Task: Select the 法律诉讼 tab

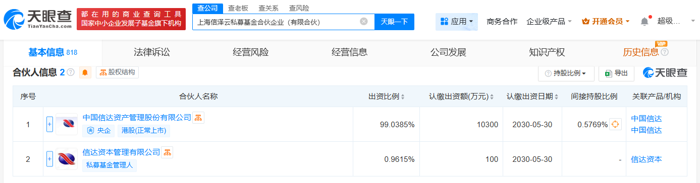Action: click(x=151, y=52)
